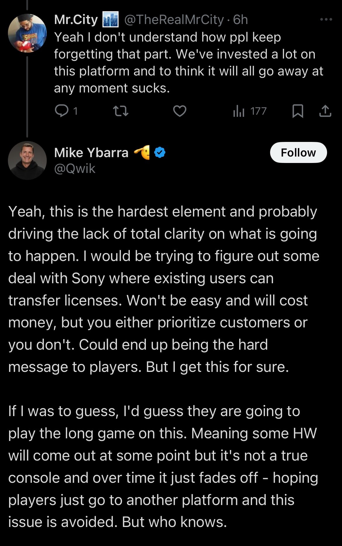Tap the city buildings emoji beside Mr.City
The height and width of the screenshot is (546, 342).
pos(110,20)
